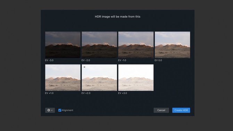Click the 'EV -1.0' label
Image resolution: width=233 pixels, height=131 pixels.
122,60
